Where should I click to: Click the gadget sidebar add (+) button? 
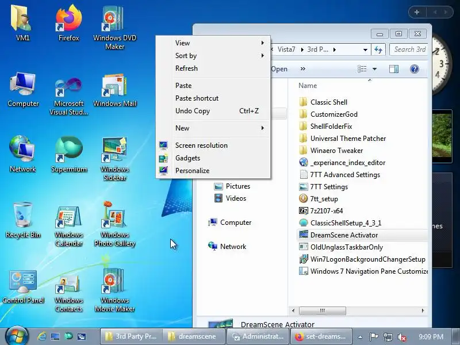[417, 12]
